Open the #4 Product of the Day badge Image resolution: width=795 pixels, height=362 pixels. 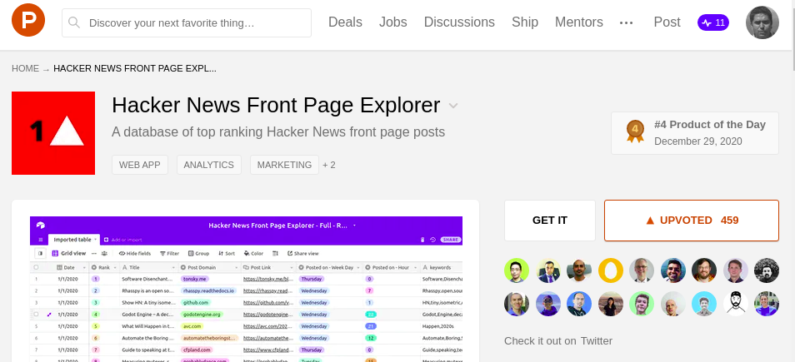(695, 133)
